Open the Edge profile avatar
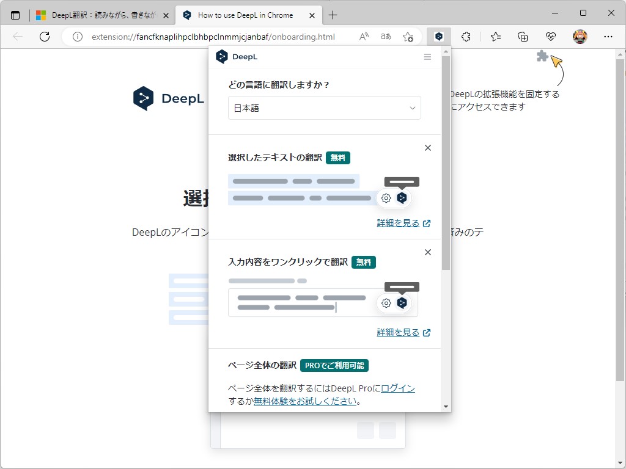The height and width of the screenshot is (469, 626). tap(580, 37)
